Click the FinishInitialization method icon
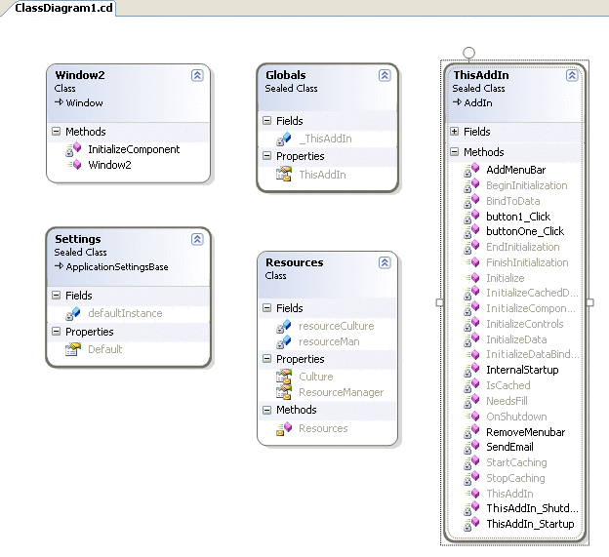Screen dimensions: 609x557 472,262
